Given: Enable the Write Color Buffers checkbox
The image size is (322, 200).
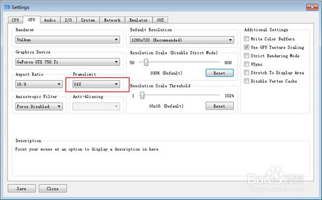Looking at the screenshot, I should [x=246, y=39].
